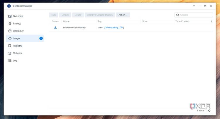Screen dimensions: 220x119
Task: Open the Container section
Action: click(x=25, y=31)
